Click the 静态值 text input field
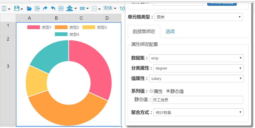 [197, 100]
